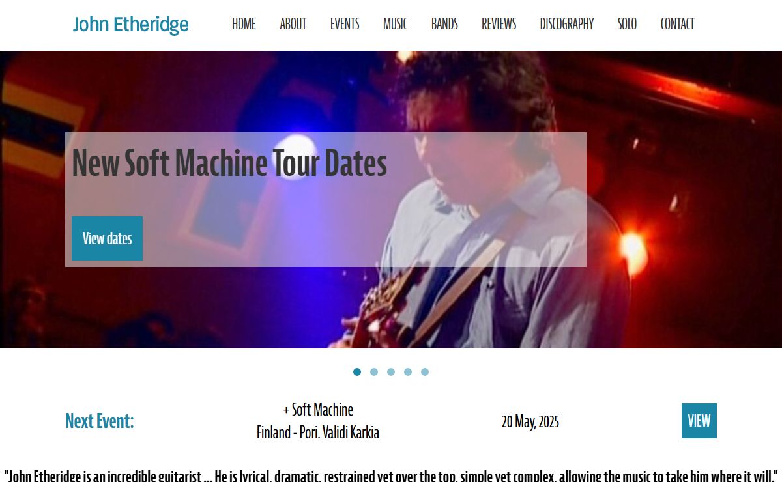782x482 pixels.
Task: Select DISCOGRAPHY from the navigation
Action: coord(567,24)
